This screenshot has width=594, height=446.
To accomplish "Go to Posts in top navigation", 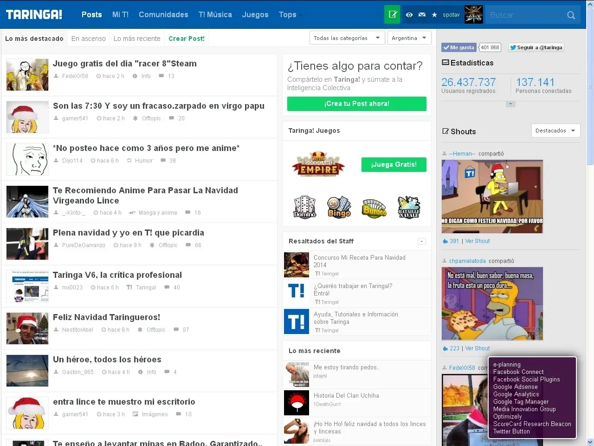I will (92, 14).
